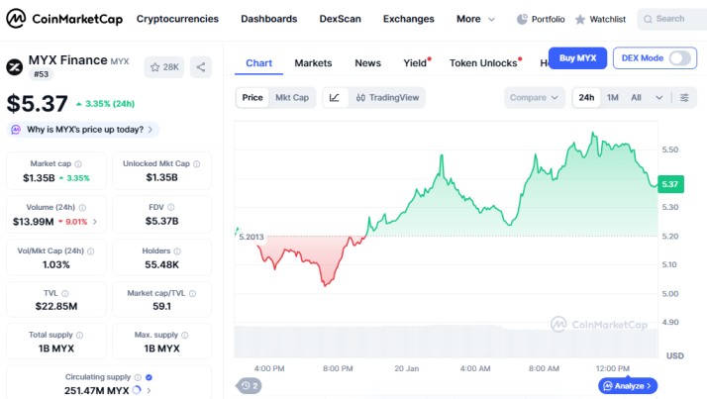Click the Buy MYX button
The image size is (707, 399).
coord(577,58)
